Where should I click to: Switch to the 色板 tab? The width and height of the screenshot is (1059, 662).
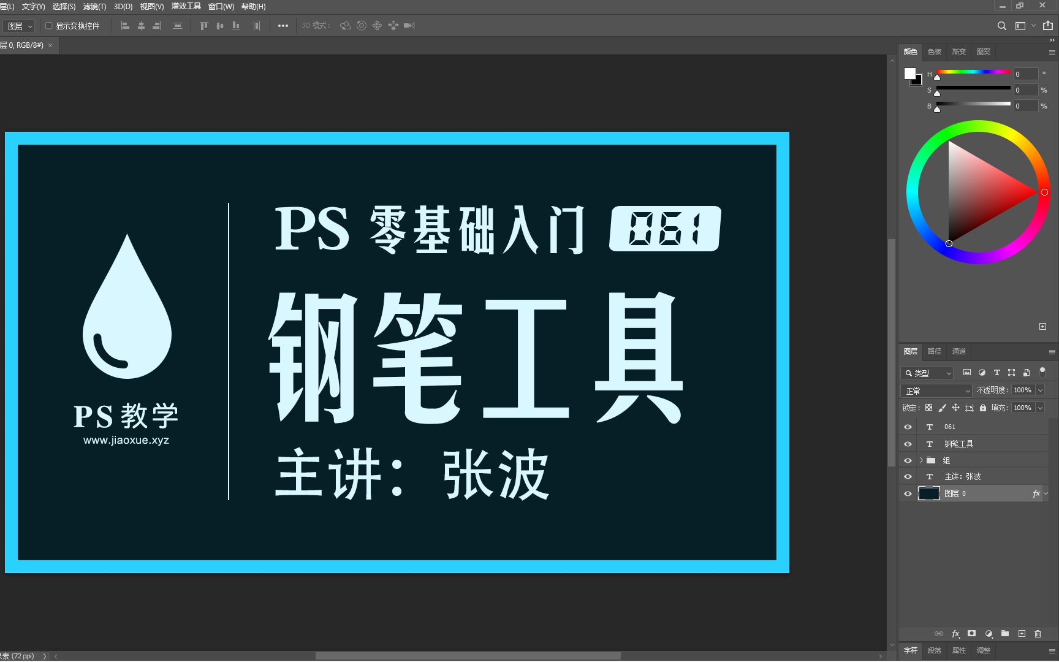click(935, 52)
